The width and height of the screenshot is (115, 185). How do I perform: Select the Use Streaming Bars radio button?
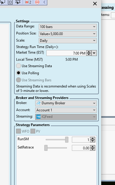click(18, 80)
